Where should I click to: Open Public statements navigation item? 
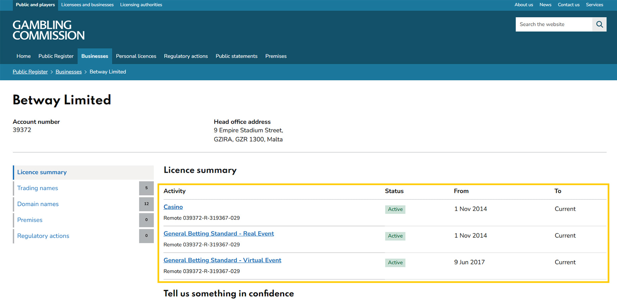point(236,56)
